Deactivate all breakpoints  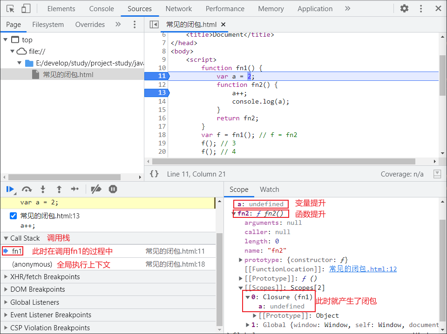pyautogui.click(x=96, y=189)
